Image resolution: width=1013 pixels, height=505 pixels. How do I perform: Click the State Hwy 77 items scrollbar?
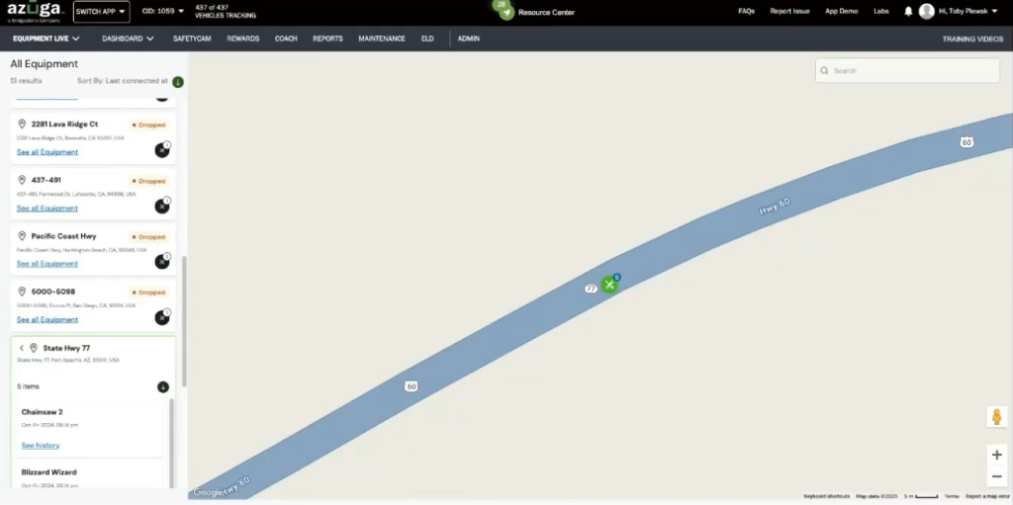[x=171, y=443]
